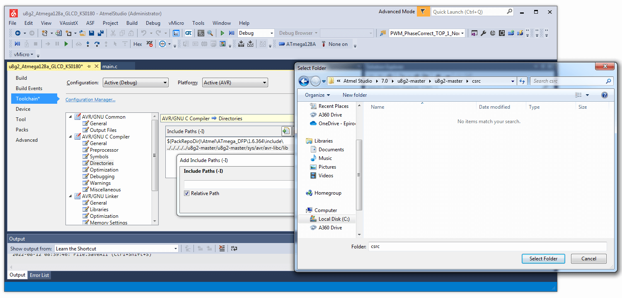Click the Navigate Backward arrow icon
Viewport: 622px width, 298px height.
pyautogui.click(x=17, y=33)
